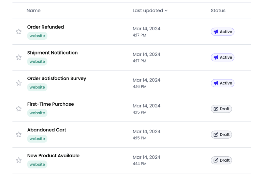Open the Abandoned Cart item
The width and height of the screenshot is (259, 178).
(x=47, y=130)
